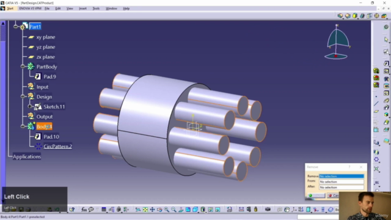Click the 3D compass in viewport

[337, 42]
